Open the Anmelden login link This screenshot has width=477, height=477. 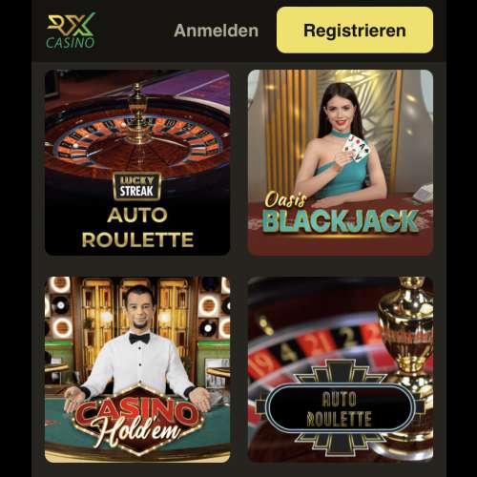[x=217, y=31]
